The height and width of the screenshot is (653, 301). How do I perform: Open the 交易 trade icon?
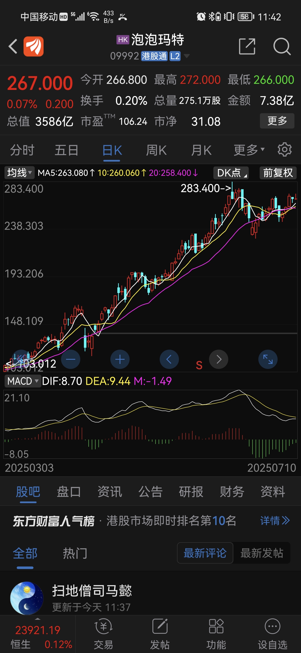pyautogui.click(x=103, y=635)
